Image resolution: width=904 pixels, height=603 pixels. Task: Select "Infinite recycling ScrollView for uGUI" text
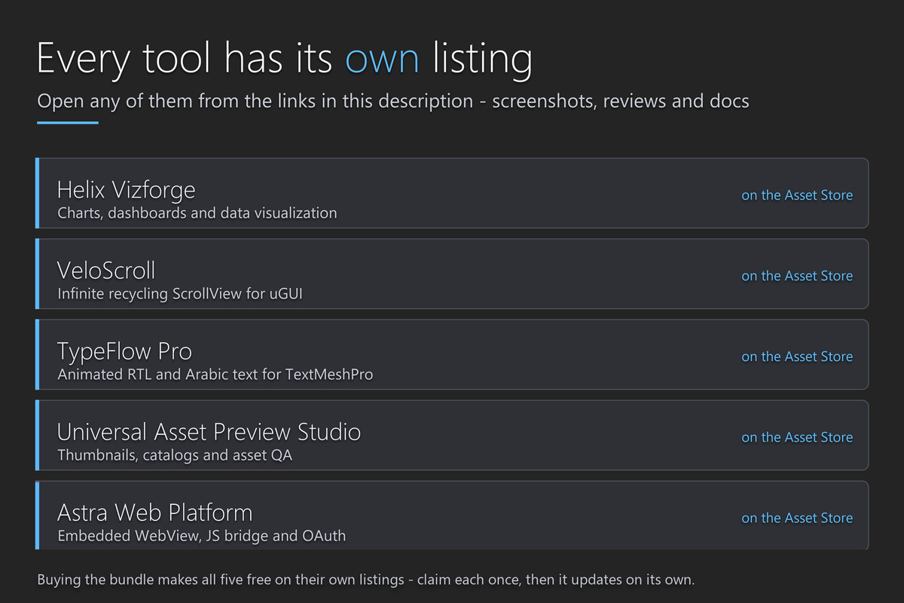181,294
